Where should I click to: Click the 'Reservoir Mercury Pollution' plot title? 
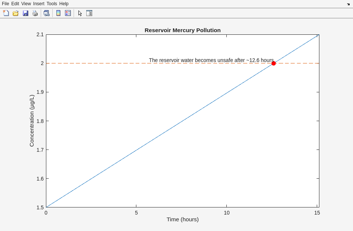(183, 30)
